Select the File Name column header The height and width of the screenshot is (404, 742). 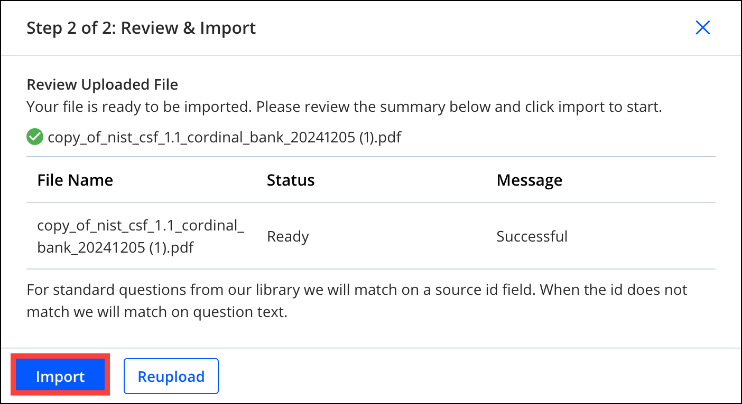(75, 180)
